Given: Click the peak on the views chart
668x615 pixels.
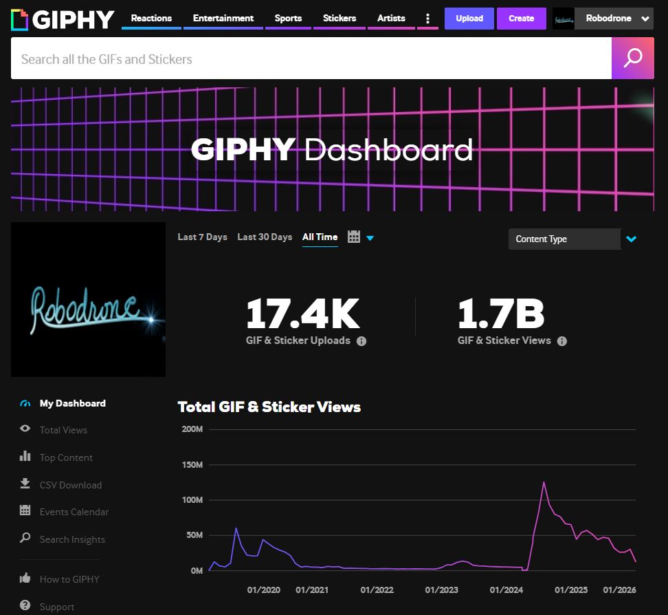Looking at the screenshot, I should [544, 482].
